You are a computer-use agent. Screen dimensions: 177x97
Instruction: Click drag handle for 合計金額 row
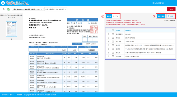click(108, 56)
